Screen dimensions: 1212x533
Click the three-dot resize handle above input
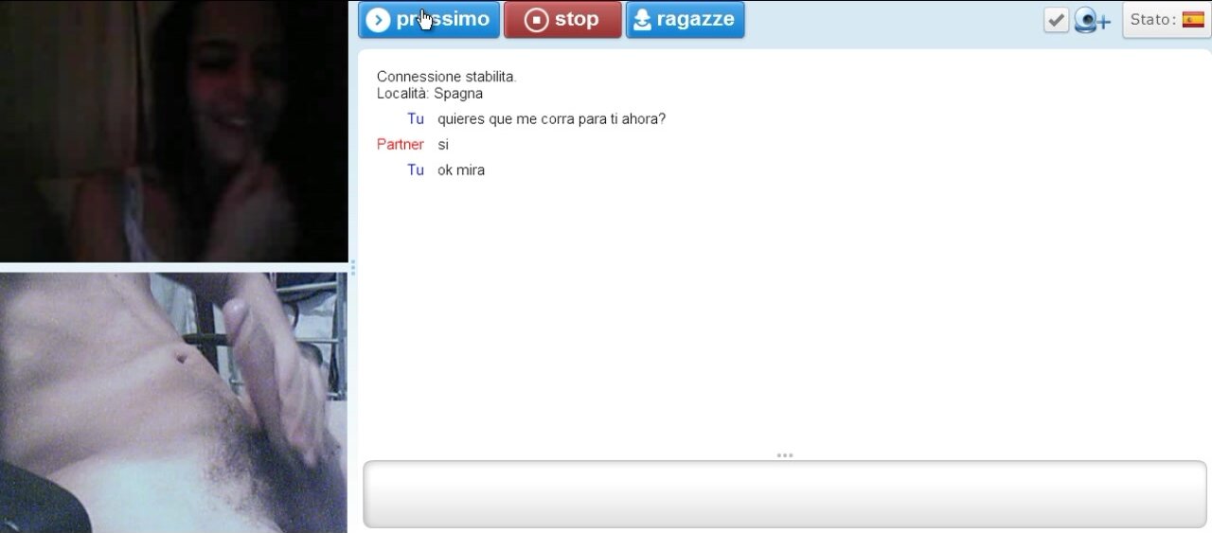click(x=785, y=455)
